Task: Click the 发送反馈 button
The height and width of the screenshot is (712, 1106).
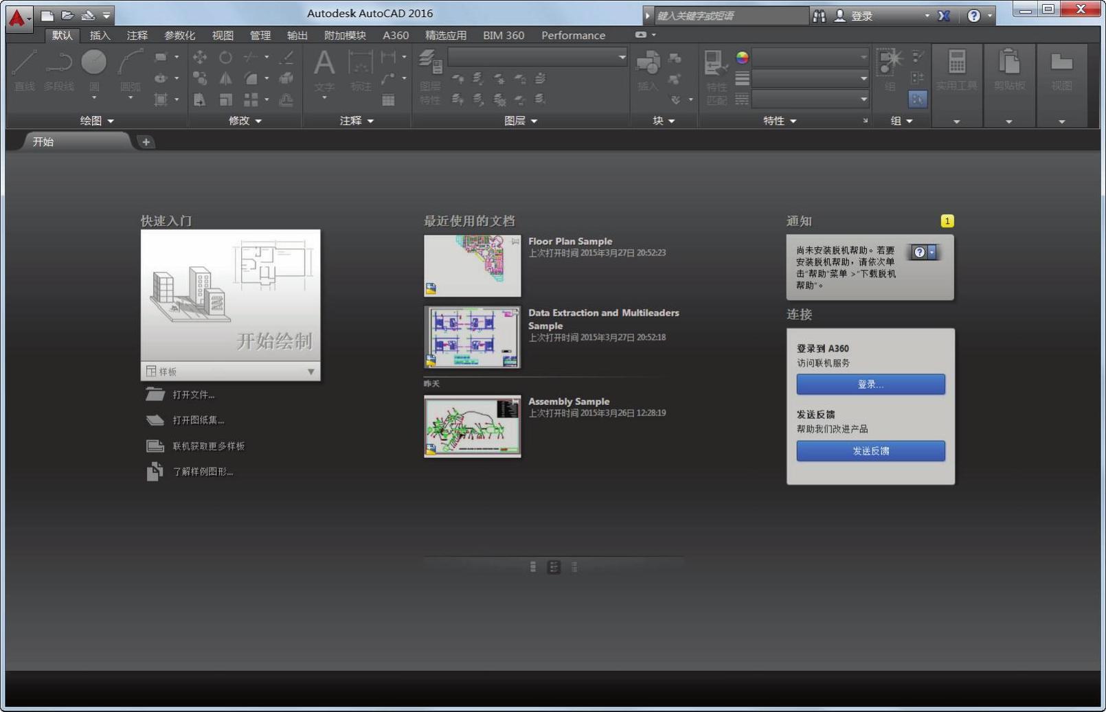Action: [x=870, y=451]
